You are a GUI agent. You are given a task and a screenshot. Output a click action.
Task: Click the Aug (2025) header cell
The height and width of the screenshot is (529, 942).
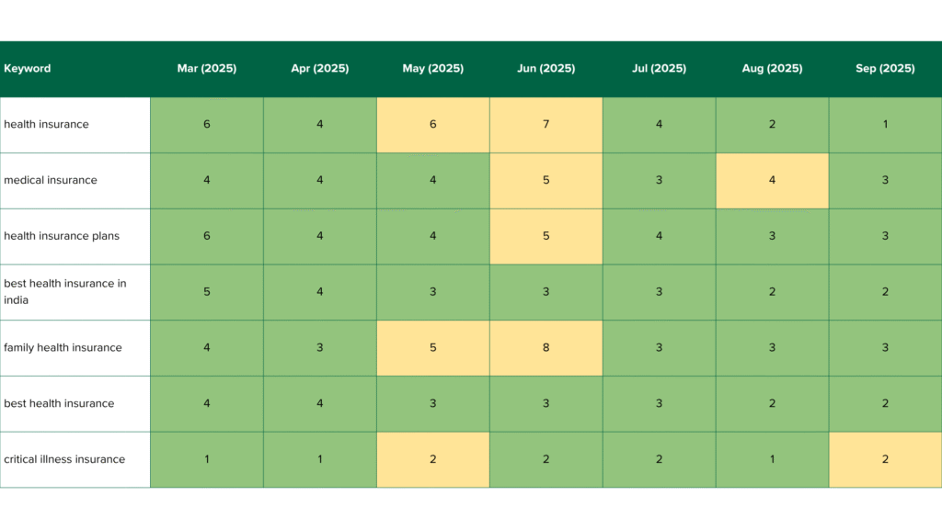[772, 69]
